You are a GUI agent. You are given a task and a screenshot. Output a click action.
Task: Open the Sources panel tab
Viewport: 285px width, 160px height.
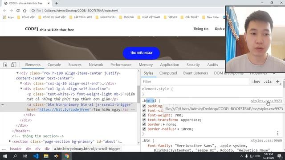(x=75, y=65)
